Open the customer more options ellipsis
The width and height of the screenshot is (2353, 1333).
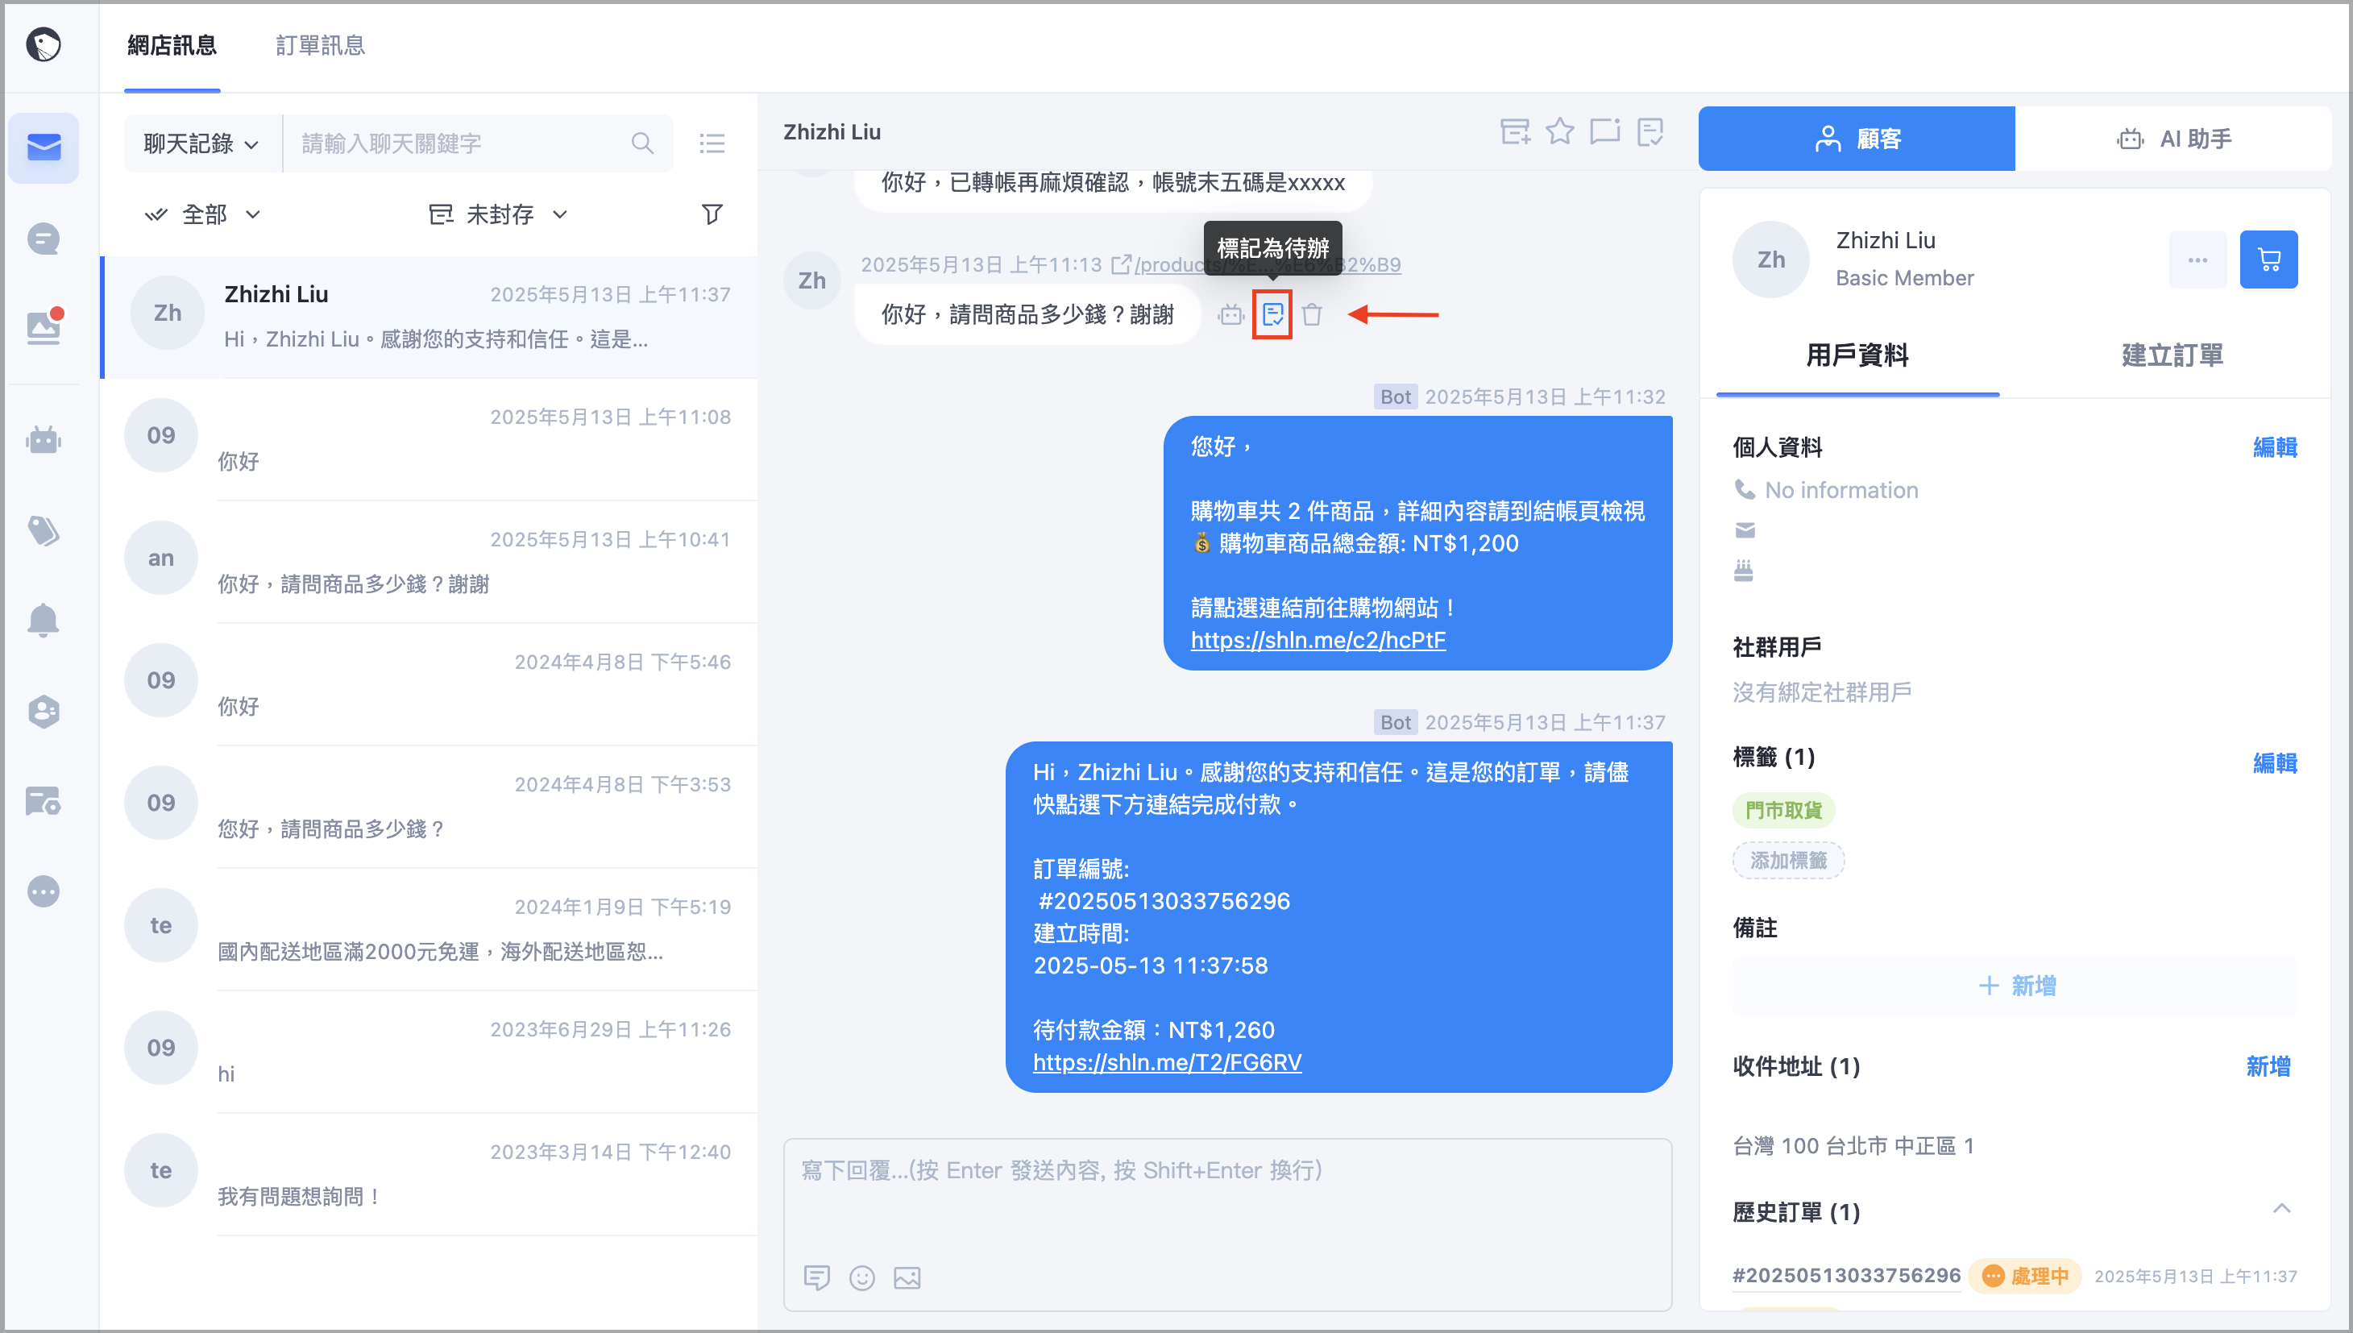(x=2197, y=260)
